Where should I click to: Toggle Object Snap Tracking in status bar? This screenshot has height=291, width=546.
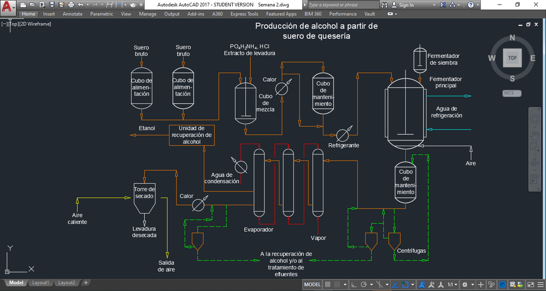(395, 284)
